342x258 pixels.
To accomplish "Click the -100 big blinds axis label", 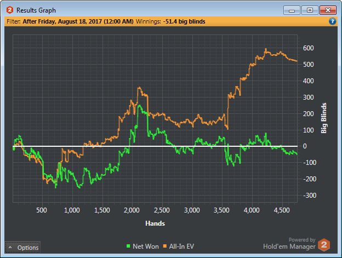I will point(310,163).
